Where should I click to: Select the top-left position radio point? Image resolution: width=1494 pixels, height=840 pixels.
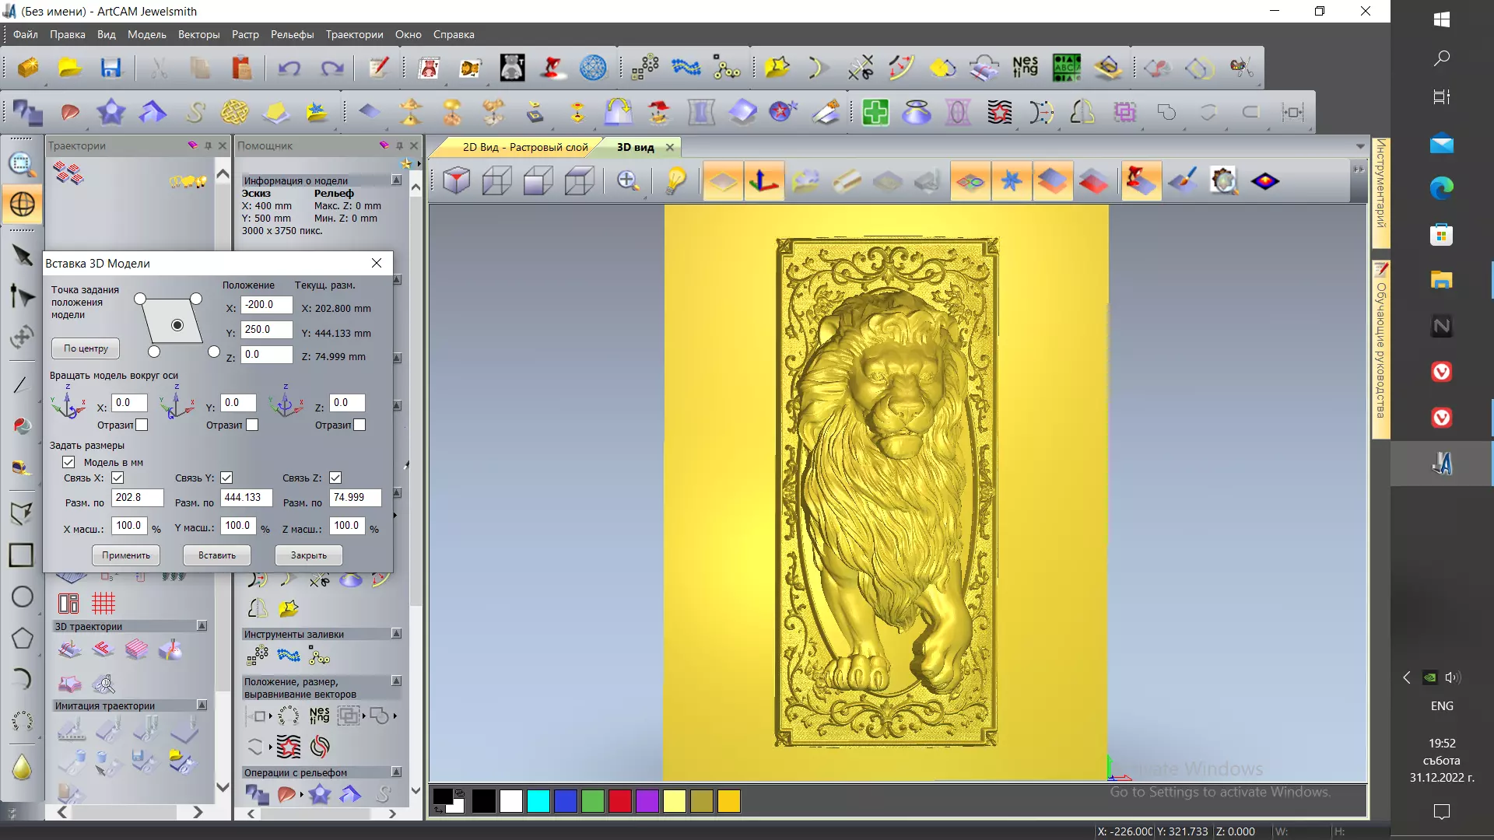(x=140, y=299)
